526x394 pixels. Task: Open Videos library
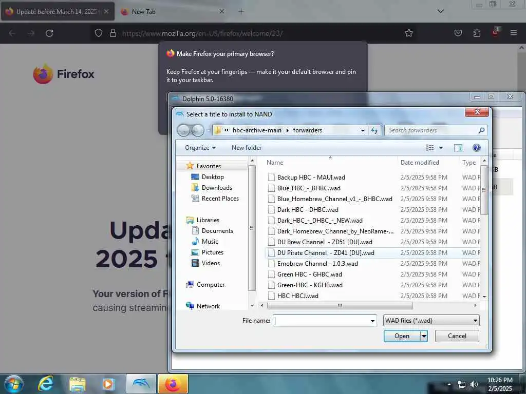(211, 263)
